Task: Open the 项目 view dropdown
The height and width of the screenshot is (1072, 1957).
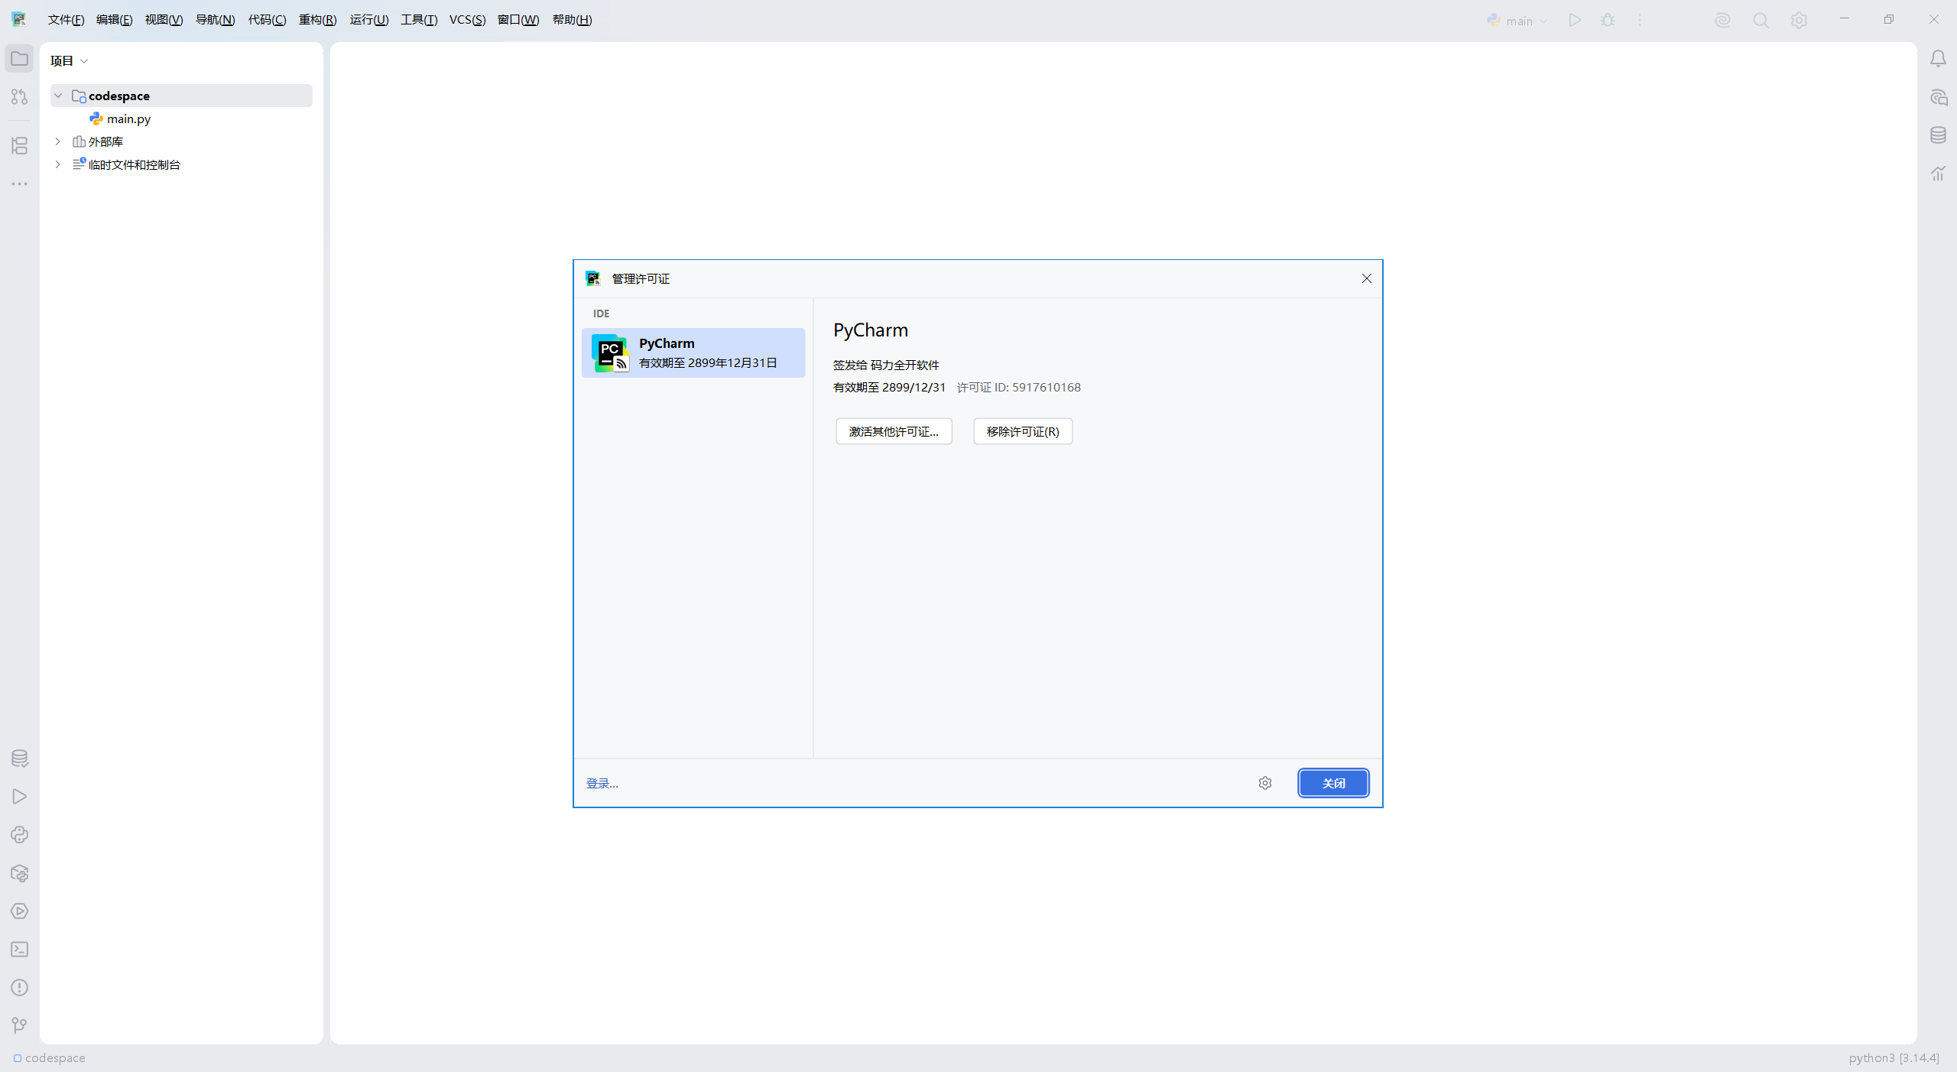Action: tap(70, 61)
